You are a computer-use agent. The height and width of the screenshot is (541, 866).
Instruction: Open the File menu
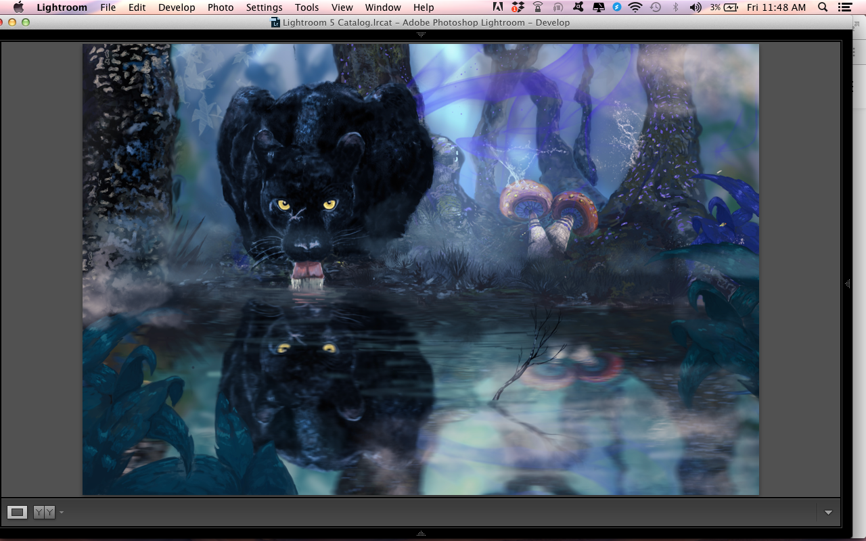[108, 7]
